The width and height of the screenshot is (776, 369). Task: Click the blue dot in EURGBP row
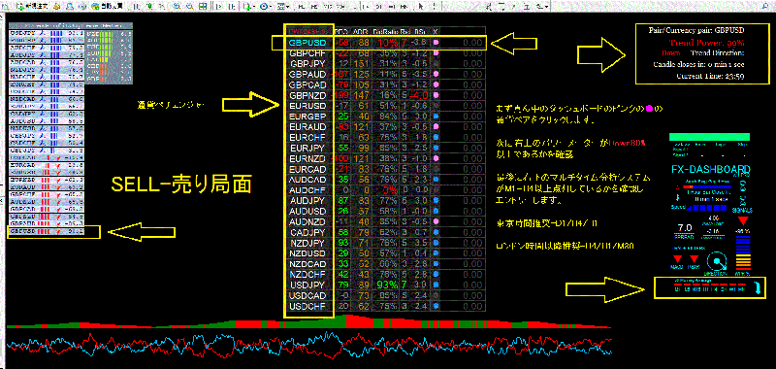tap(436, 116)
